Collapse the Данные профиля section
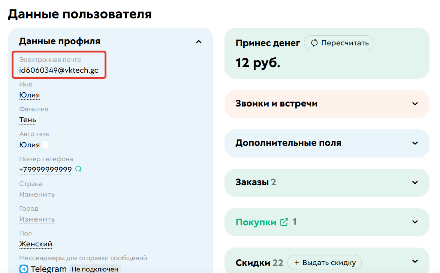440x273 pixels. [x=199, y=41]
